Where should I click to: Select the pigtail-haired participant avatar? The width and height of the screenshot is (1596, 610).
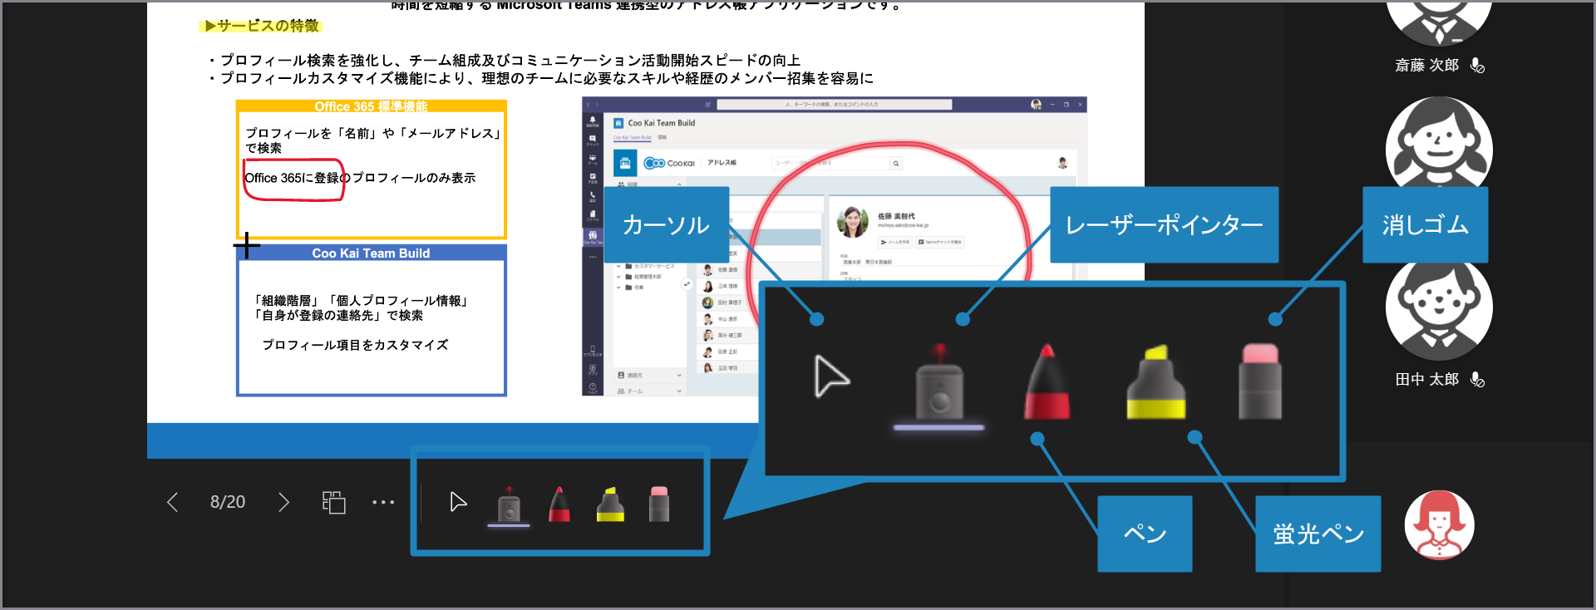tap(1438, 143)
